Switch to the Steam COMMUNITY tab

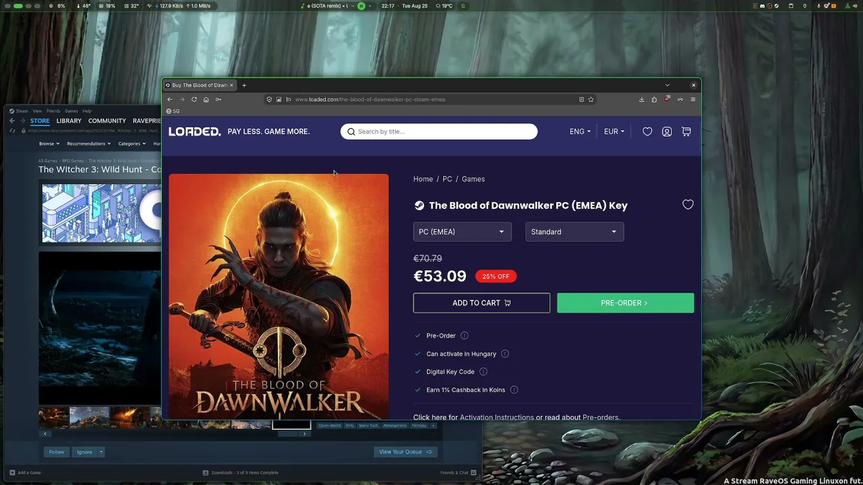tap(107, 121)
